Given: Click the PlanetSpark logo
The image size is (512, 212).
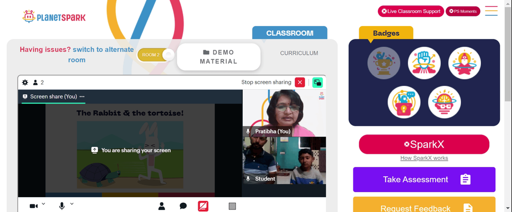Looking at the screenshot, I should click(54, 17).
